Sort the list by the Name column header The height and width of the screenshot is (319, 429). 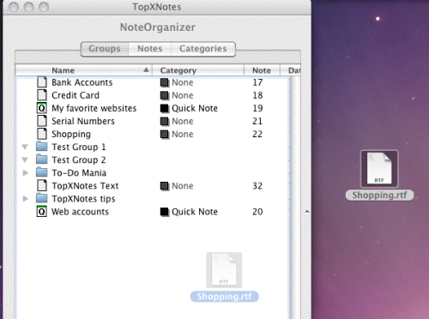84,70
